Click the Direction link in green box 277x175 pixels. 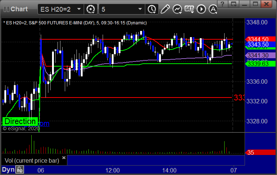[20, 122]
